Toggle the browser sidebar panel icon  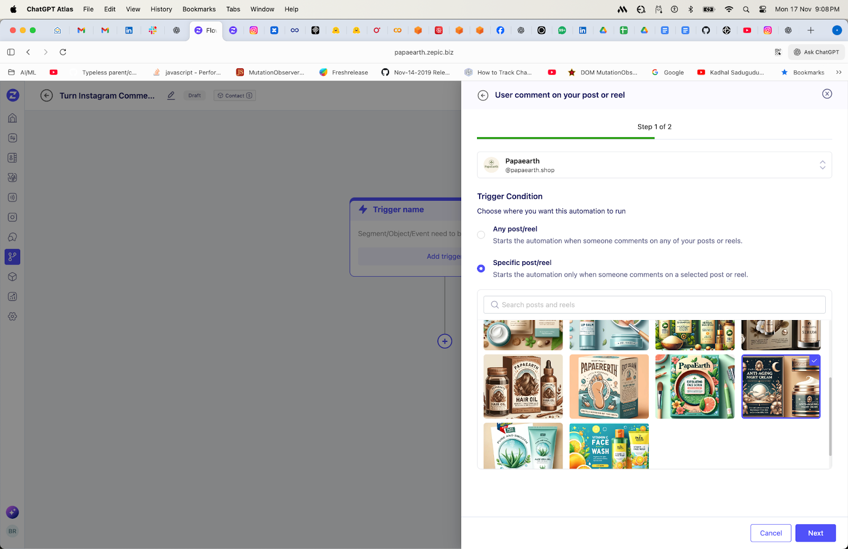[x=11, y=52]
